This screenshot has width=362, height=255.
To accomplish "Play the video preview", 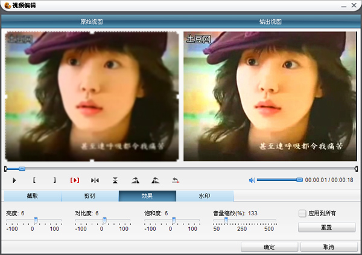I will [x=14, y=180].
